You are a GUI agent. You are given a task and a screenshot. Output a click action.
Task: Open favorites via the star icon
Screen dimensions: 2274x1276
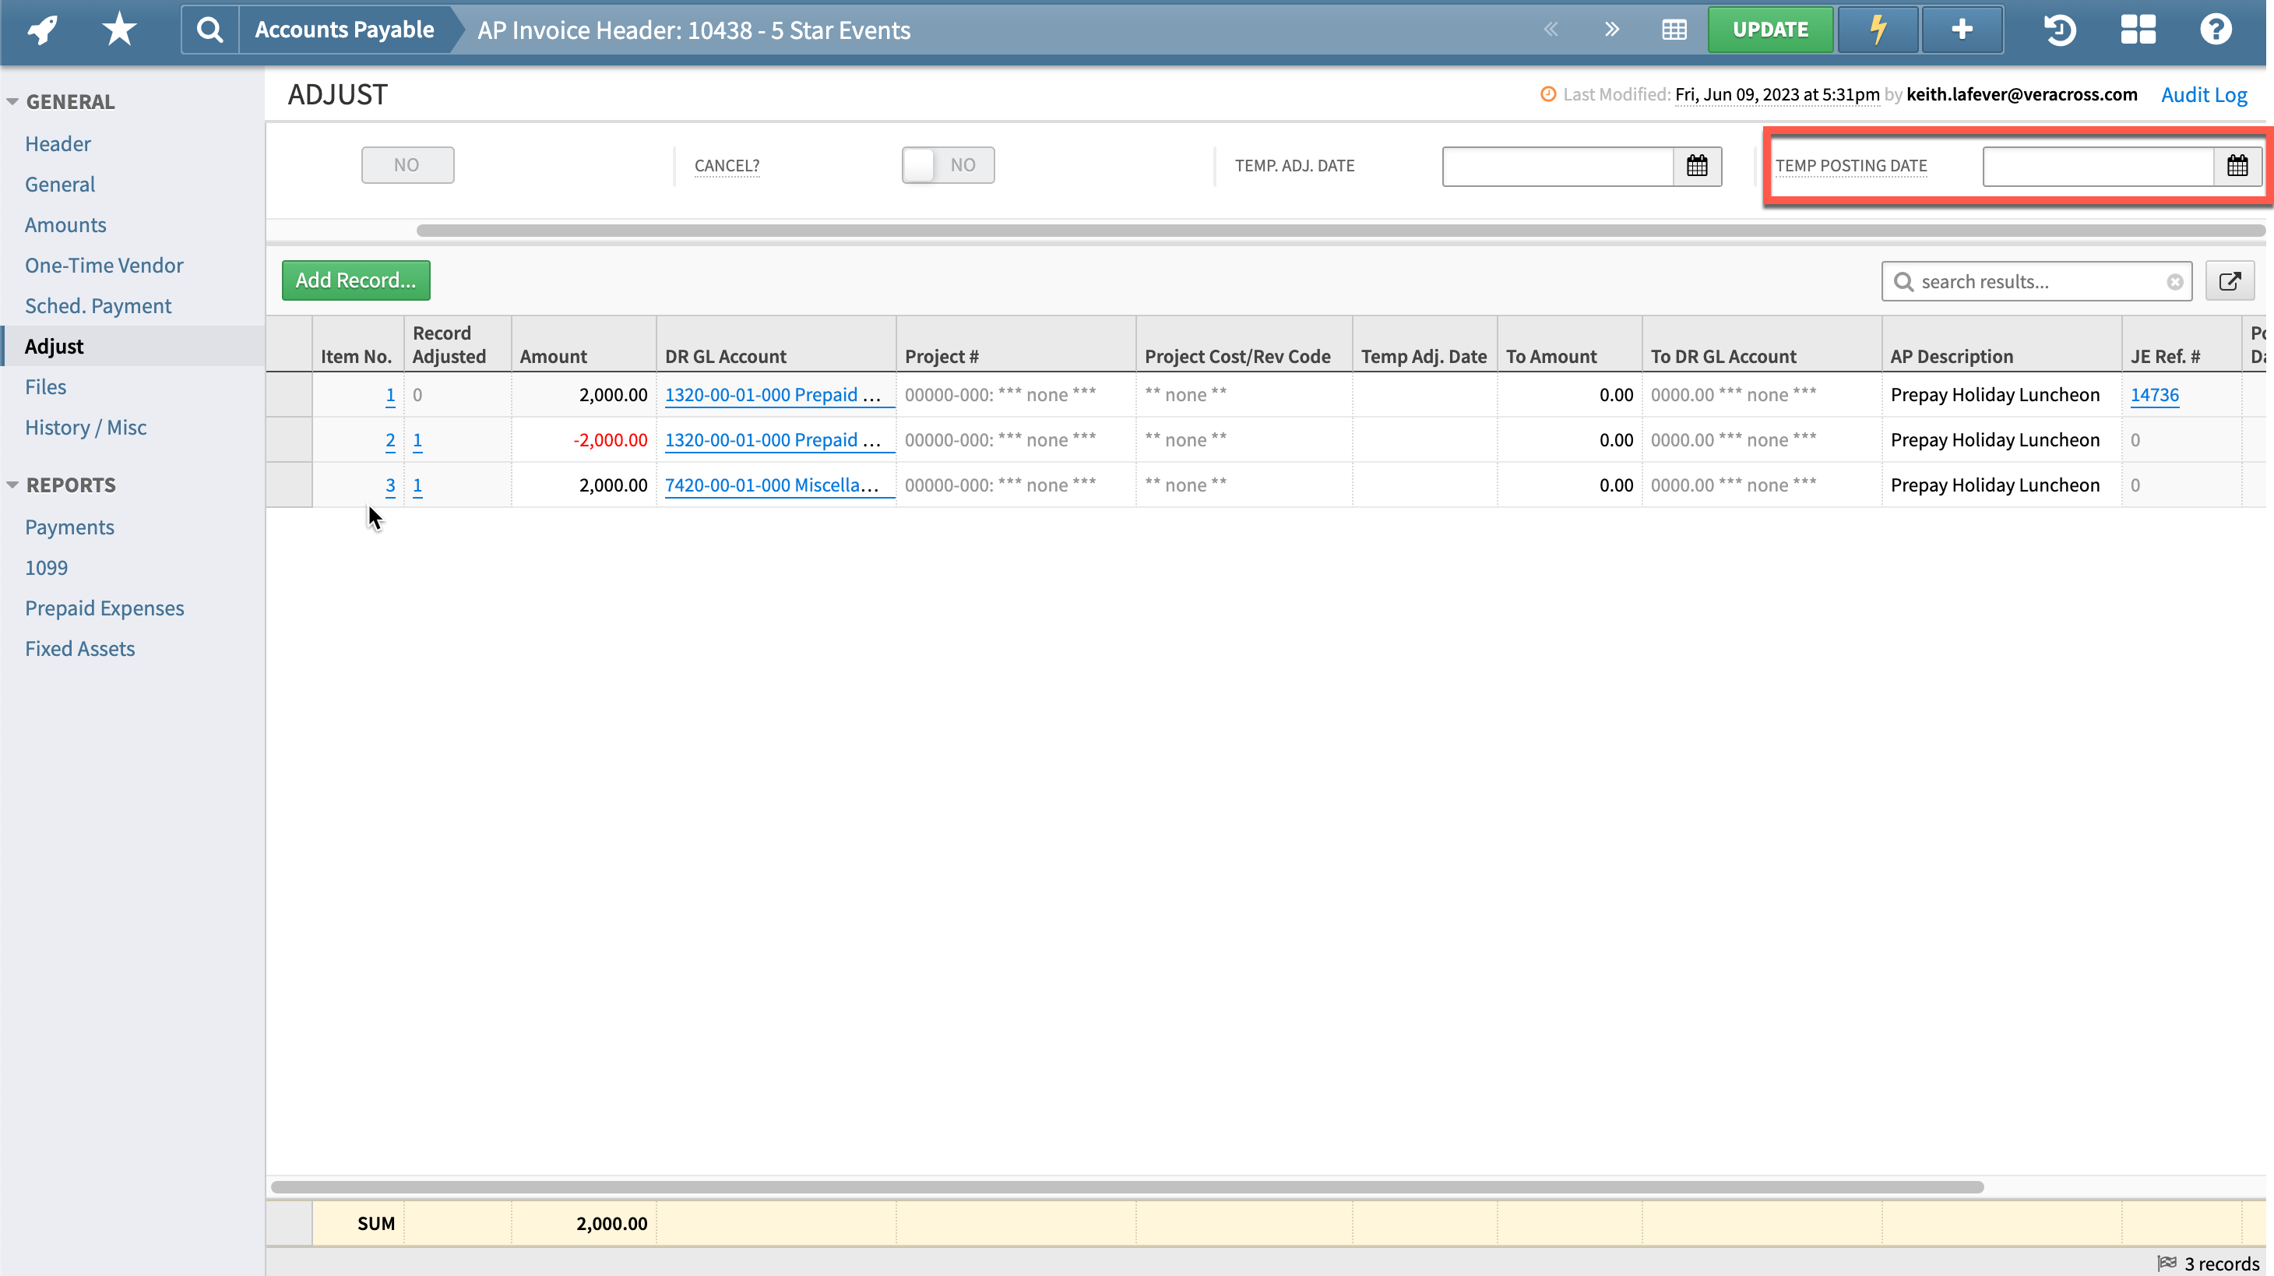coord(118,28)
